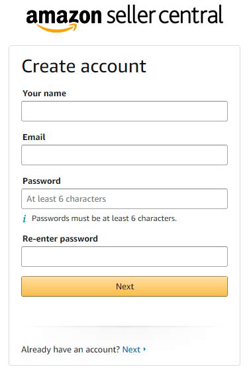The height and width of the screenshot is (371, 249).
Task: Click the yellow Next button
Action: 124,286
